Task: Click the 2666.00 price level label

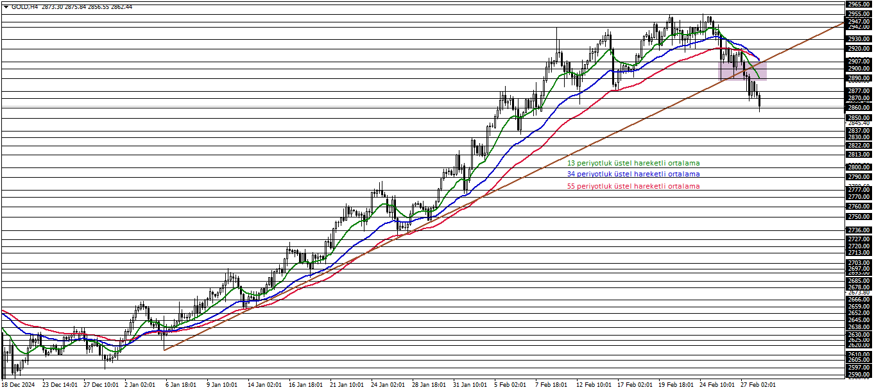Action: [x=858, y=299]
